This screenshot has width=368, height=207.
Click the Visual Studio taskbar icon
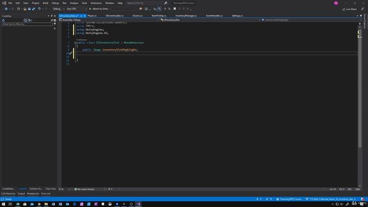(x=139, y=204)
